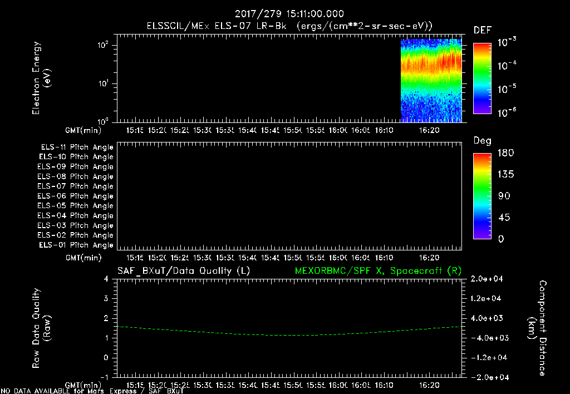The image size is (570, 394).
Task: Click the 4.0e+03 distance axis label
Action: [x=487, y=318]
